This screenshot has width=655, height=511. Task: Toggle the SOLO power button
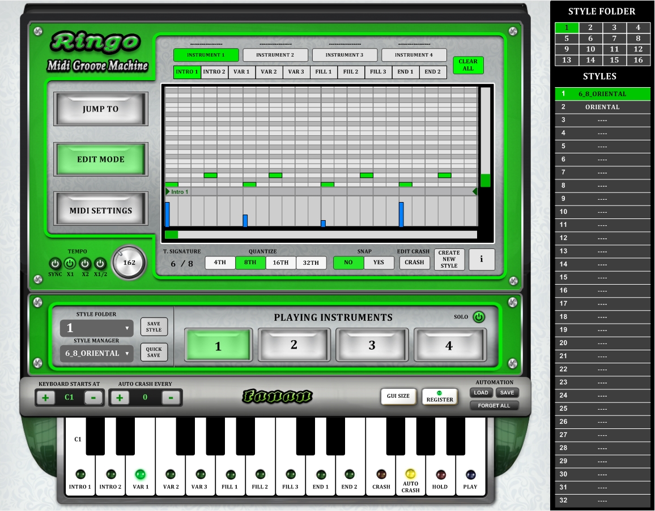click(x=479, y=317)
